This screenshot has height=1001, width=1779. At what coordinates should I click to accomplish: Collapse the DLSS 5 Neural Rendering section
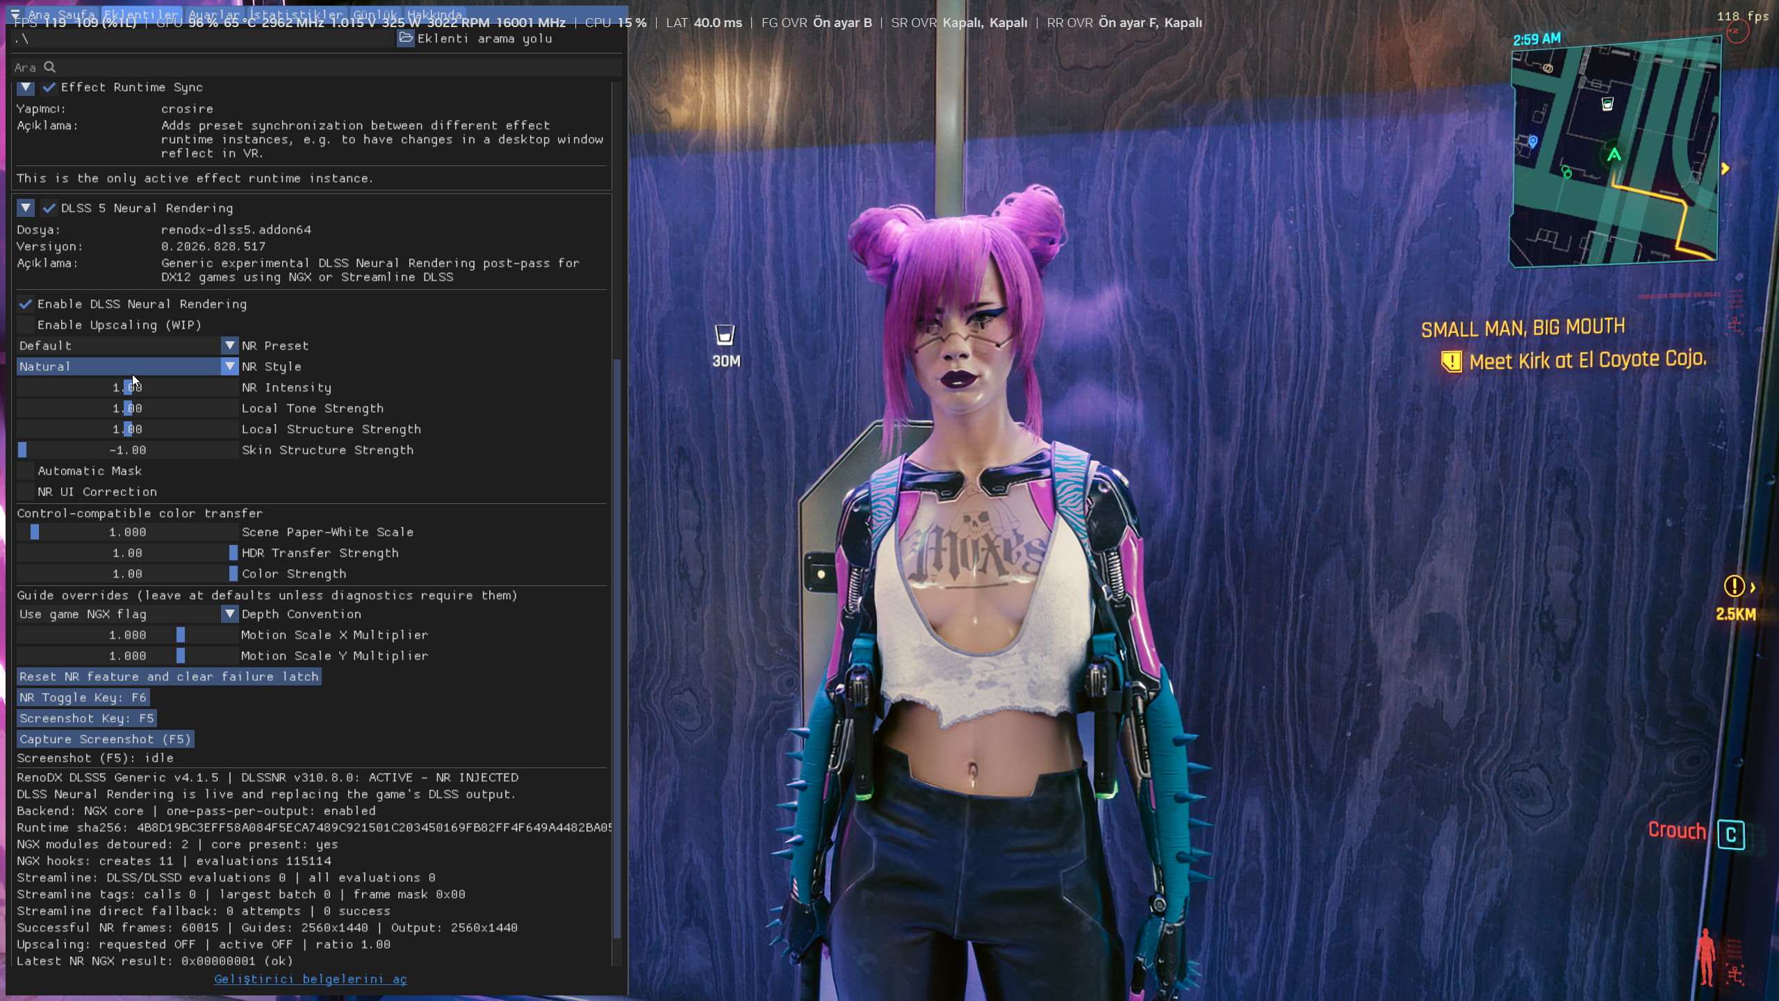pos(26,209)
